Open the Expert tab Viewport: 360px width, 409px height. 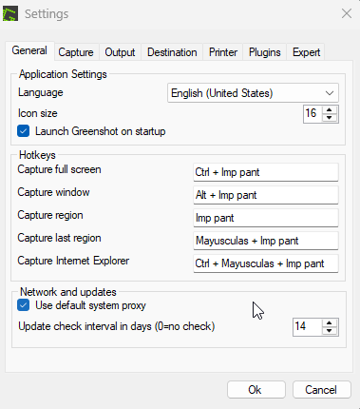tap(306, 52)
